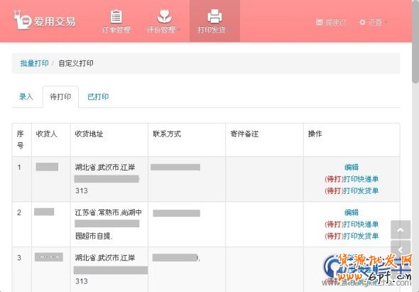
Task: Click the 提建议 envelope icon
Action: [320, 22]
